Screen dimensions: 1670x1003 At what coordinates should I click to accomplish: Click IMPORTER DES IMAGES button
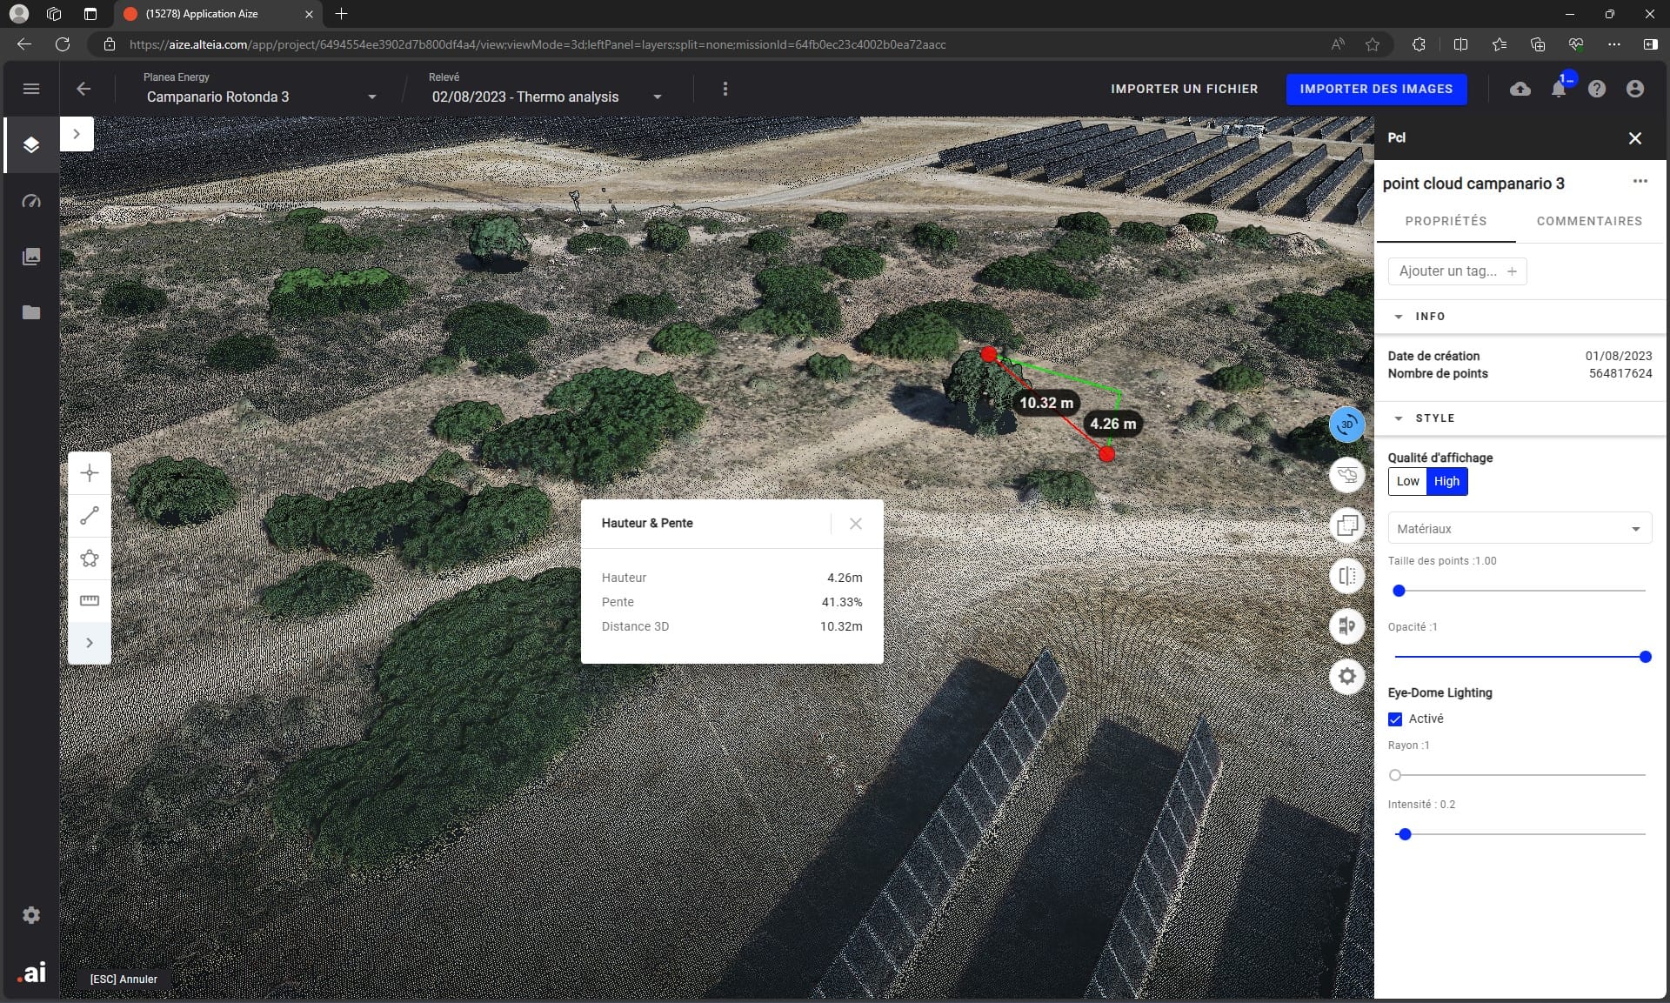tap(1376, 89)
